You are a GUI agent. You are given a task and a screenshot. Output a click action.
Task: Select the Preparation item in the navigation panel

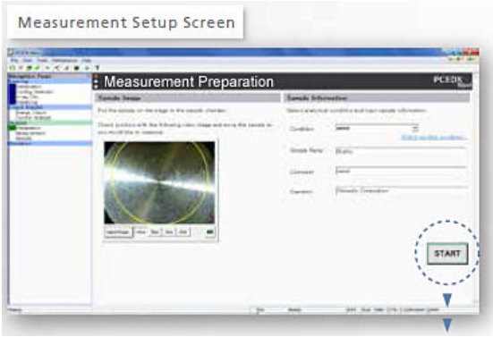[29, 128]
